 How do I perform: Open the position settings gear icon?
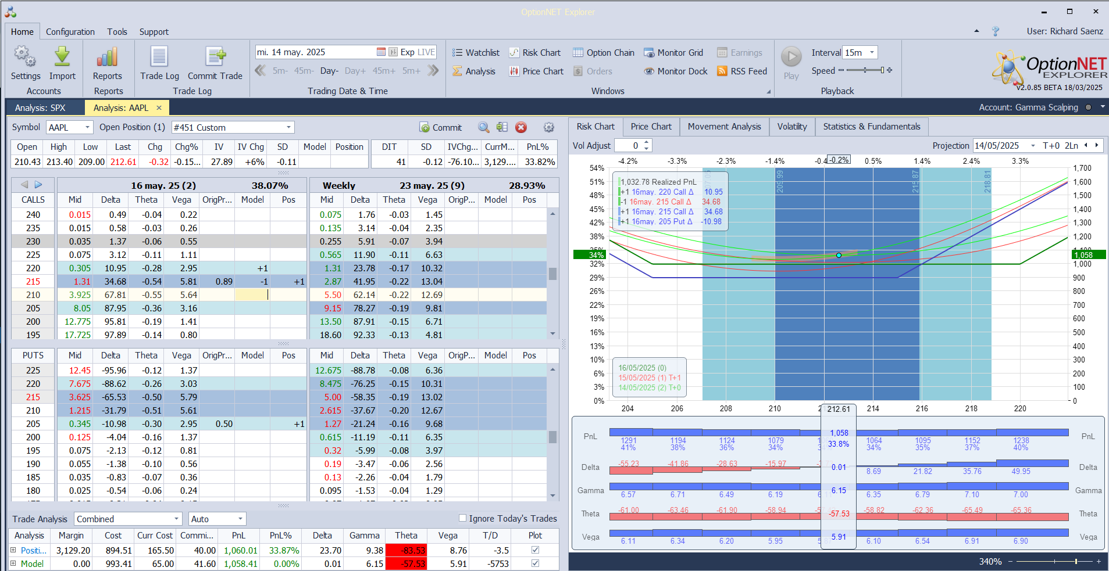[548, 127]
